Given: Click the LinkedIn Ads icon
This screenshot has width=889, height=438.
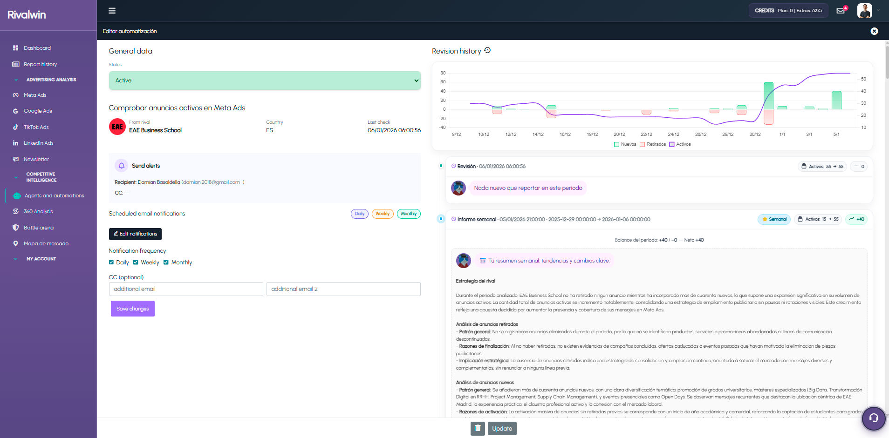Looking at the screenshot, I should pyautogui.click(x=15, y=143).
